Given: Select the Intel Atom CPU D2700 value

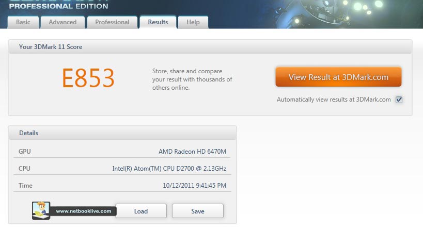Looking at the screenshot, I should pyautogui.click(x=169, y=169).
